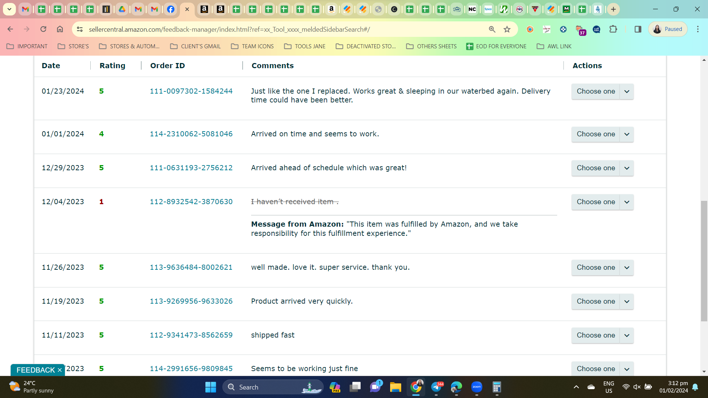Screen dimensions: 708x398
Task: Bookmark this page with the star icon
Action: coord(507,29)
